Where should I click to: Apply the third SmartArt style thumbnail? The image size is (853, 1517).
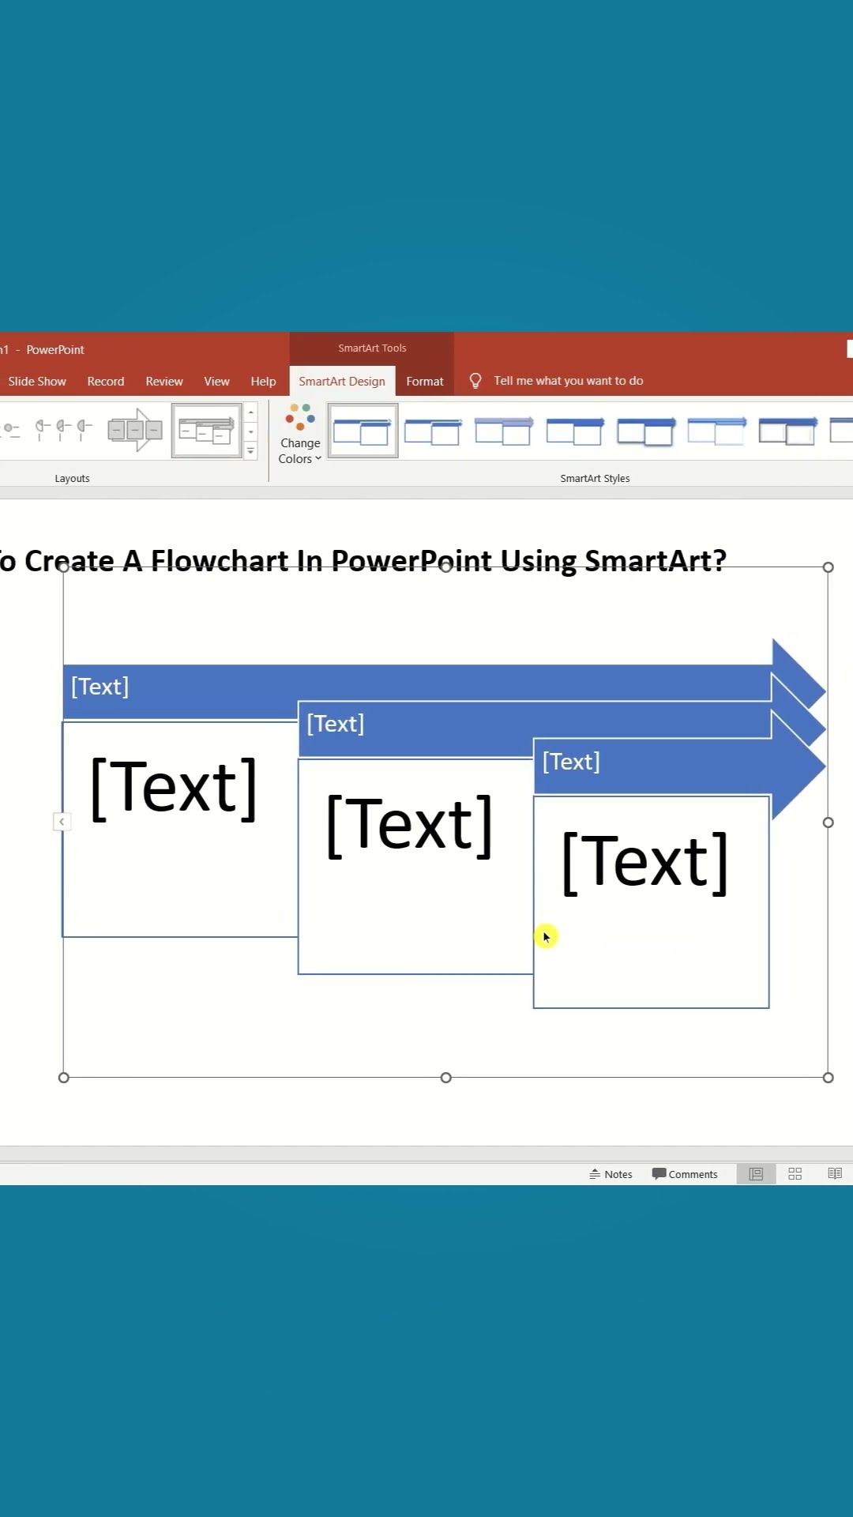504,431
